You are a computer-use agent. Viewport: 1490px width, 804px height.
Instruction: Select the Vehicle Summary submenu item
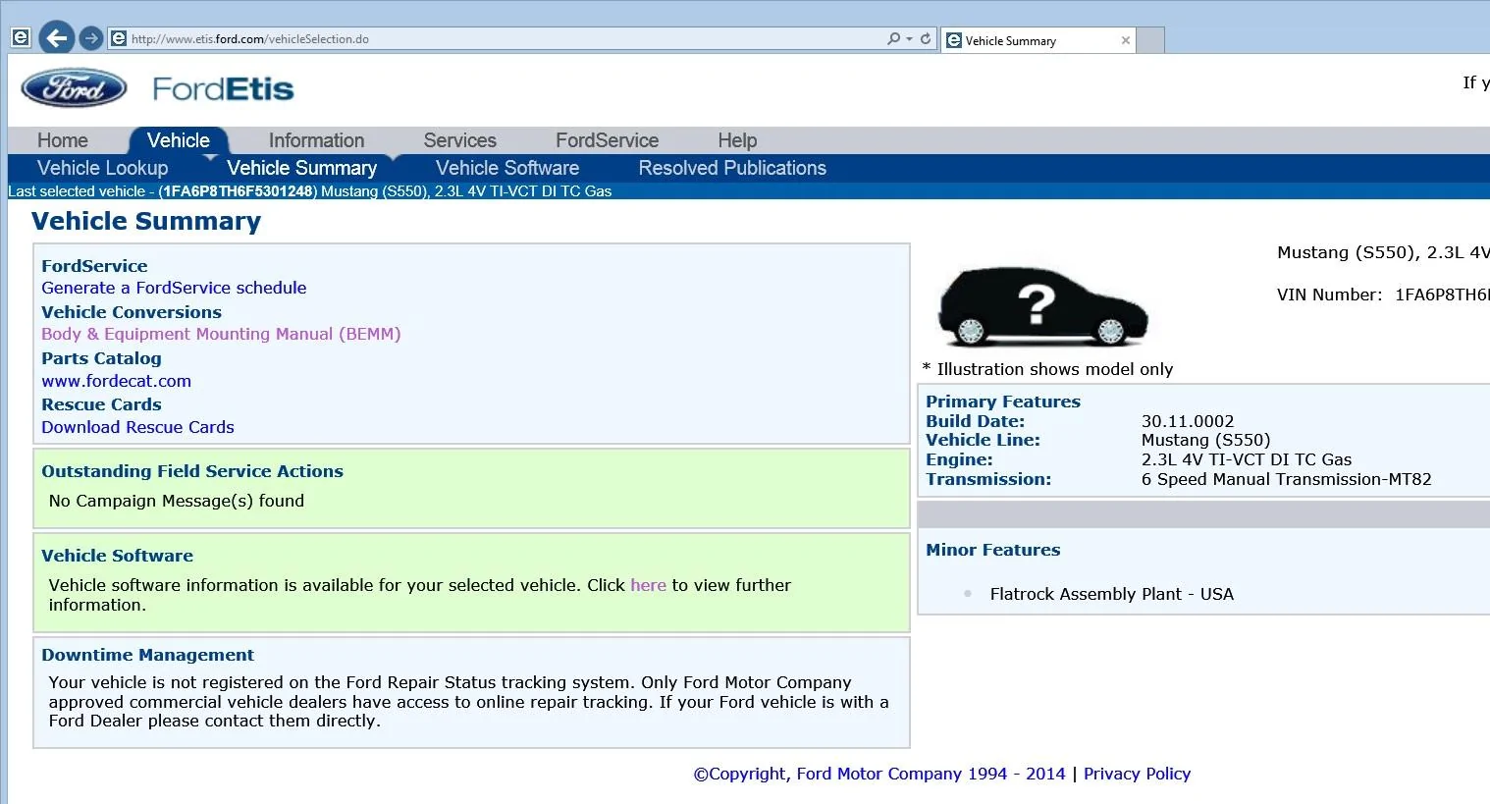[x=301, y=168]
